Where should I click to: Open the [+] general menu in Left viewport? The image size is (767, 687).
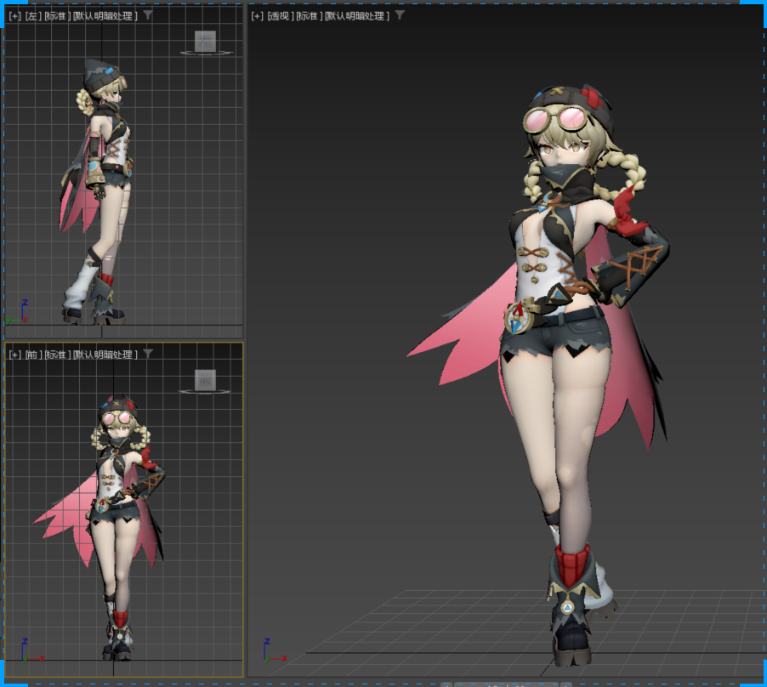coord(14,16)
